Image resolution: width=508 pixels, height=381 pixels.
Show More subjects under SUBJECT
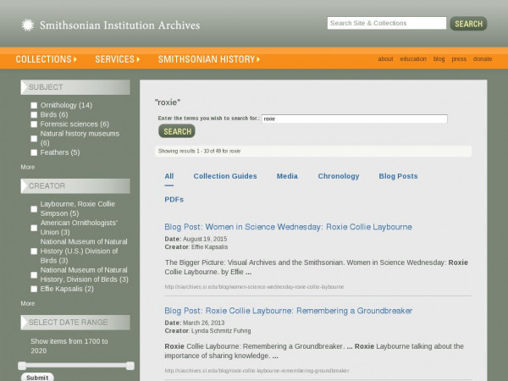(x=28, y=167)
